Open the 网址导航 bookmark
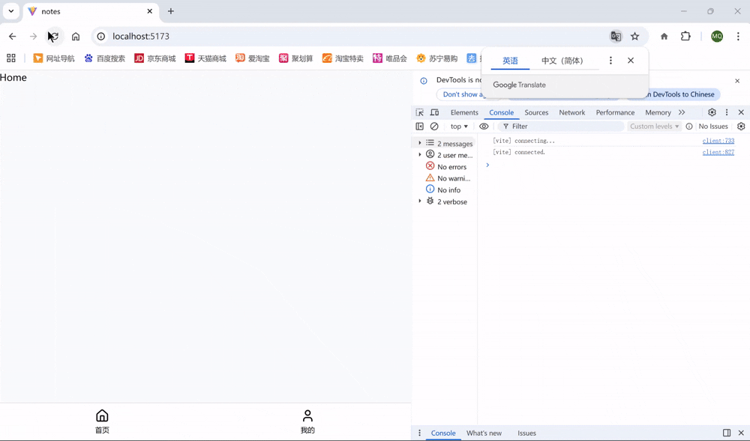 point(54,58)
